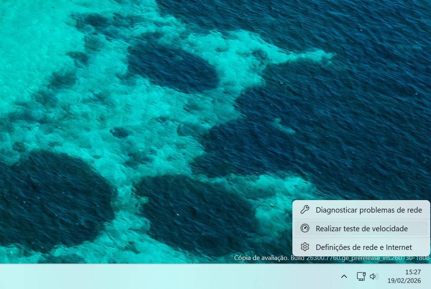The image size is (431, 289).
Task: Click the word "Internet" in the context menu
Action: pos(399,247)
